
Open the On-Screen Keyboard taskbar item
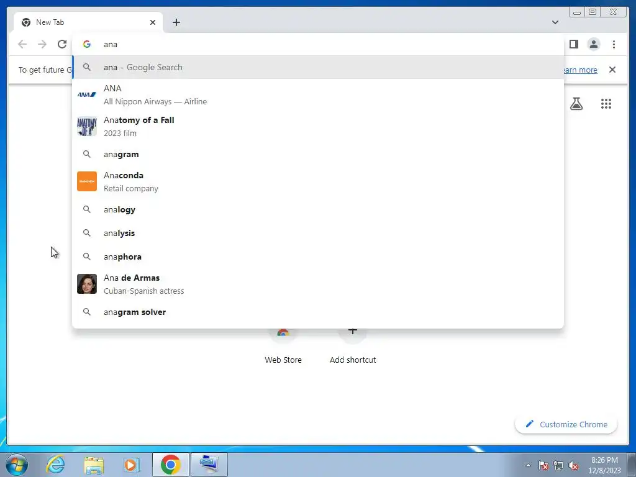tap(209, 465)
